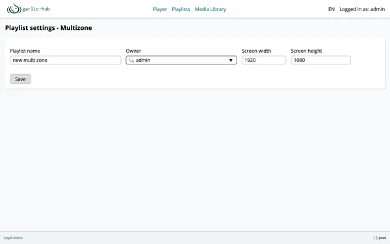Click the 'Playlist settings - Multizone' heading
Viewport: 390px width, 244px height.
point(49,27)
